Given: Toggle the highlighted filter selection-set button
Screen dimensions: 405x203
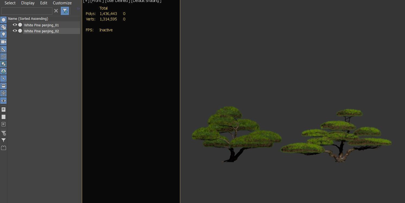Looking at the screenshot, I should coord(65,11).
